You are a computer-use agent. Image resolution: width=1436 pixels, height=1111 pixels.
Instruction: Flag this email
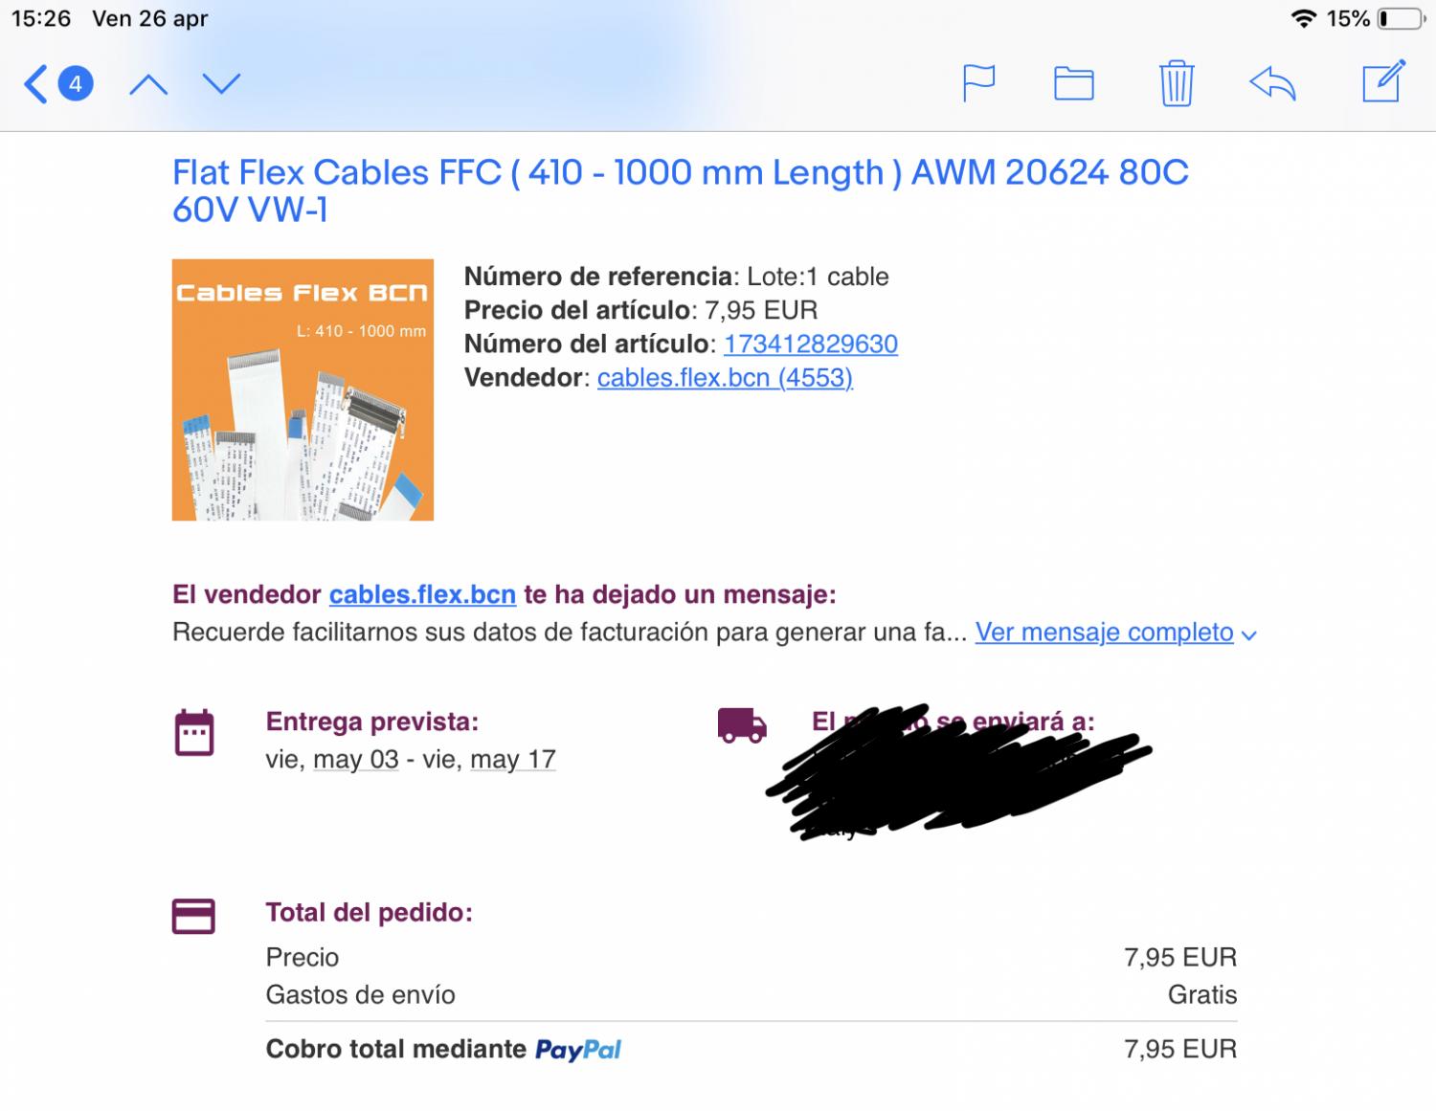tap(978, 83)
